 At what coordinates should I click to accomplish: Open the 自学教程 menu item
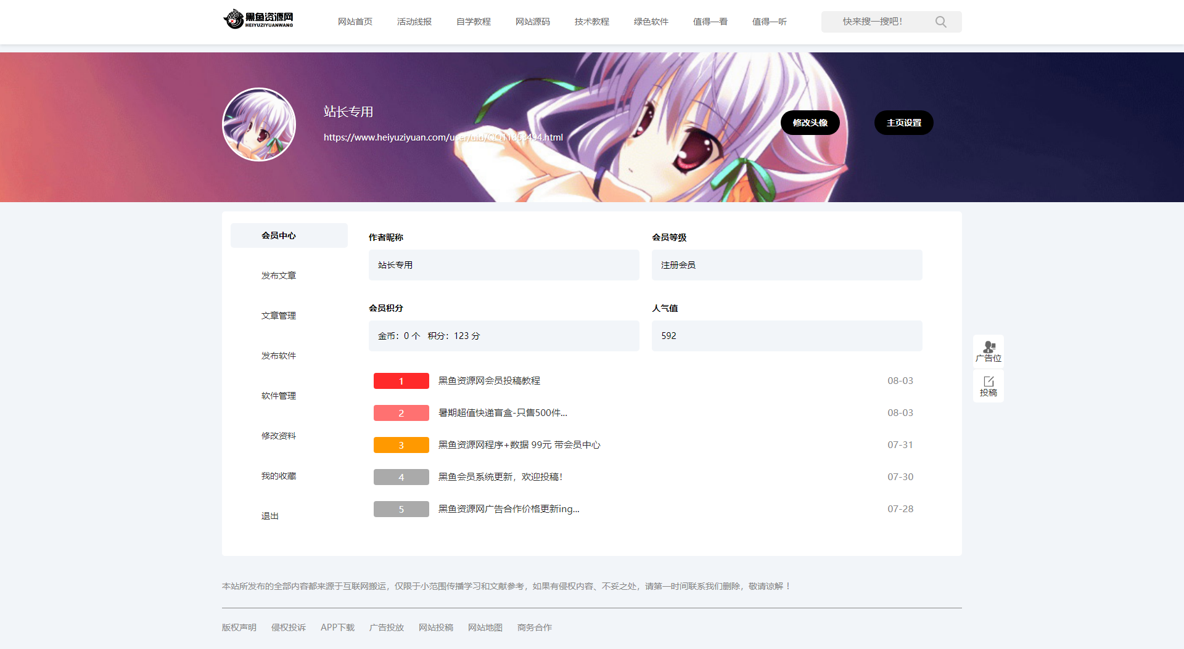pos(473,21)
